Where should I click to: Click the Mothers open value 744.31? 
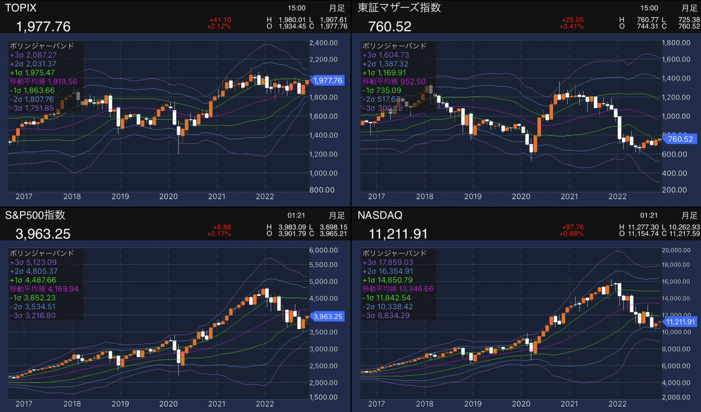[x=647, y=26]
